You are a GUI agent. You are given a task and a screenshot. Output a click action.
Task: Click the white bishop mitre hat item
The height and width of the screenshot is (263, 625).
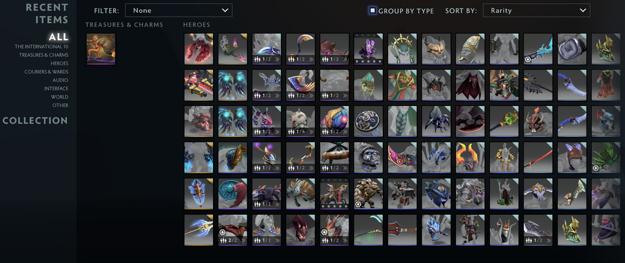pos(470,49)
